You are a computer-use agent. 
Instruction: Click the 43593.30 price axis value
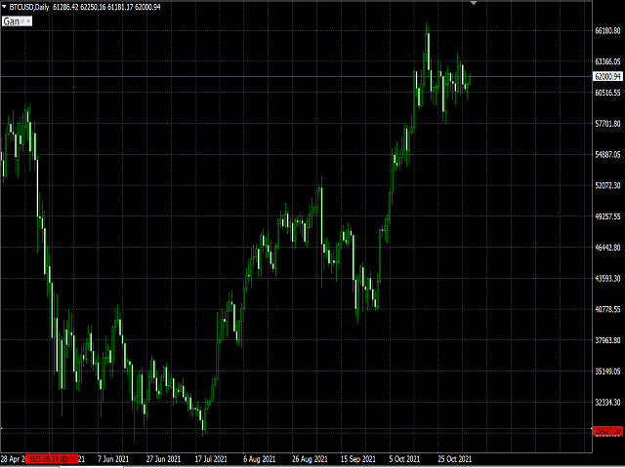[607, 279]
